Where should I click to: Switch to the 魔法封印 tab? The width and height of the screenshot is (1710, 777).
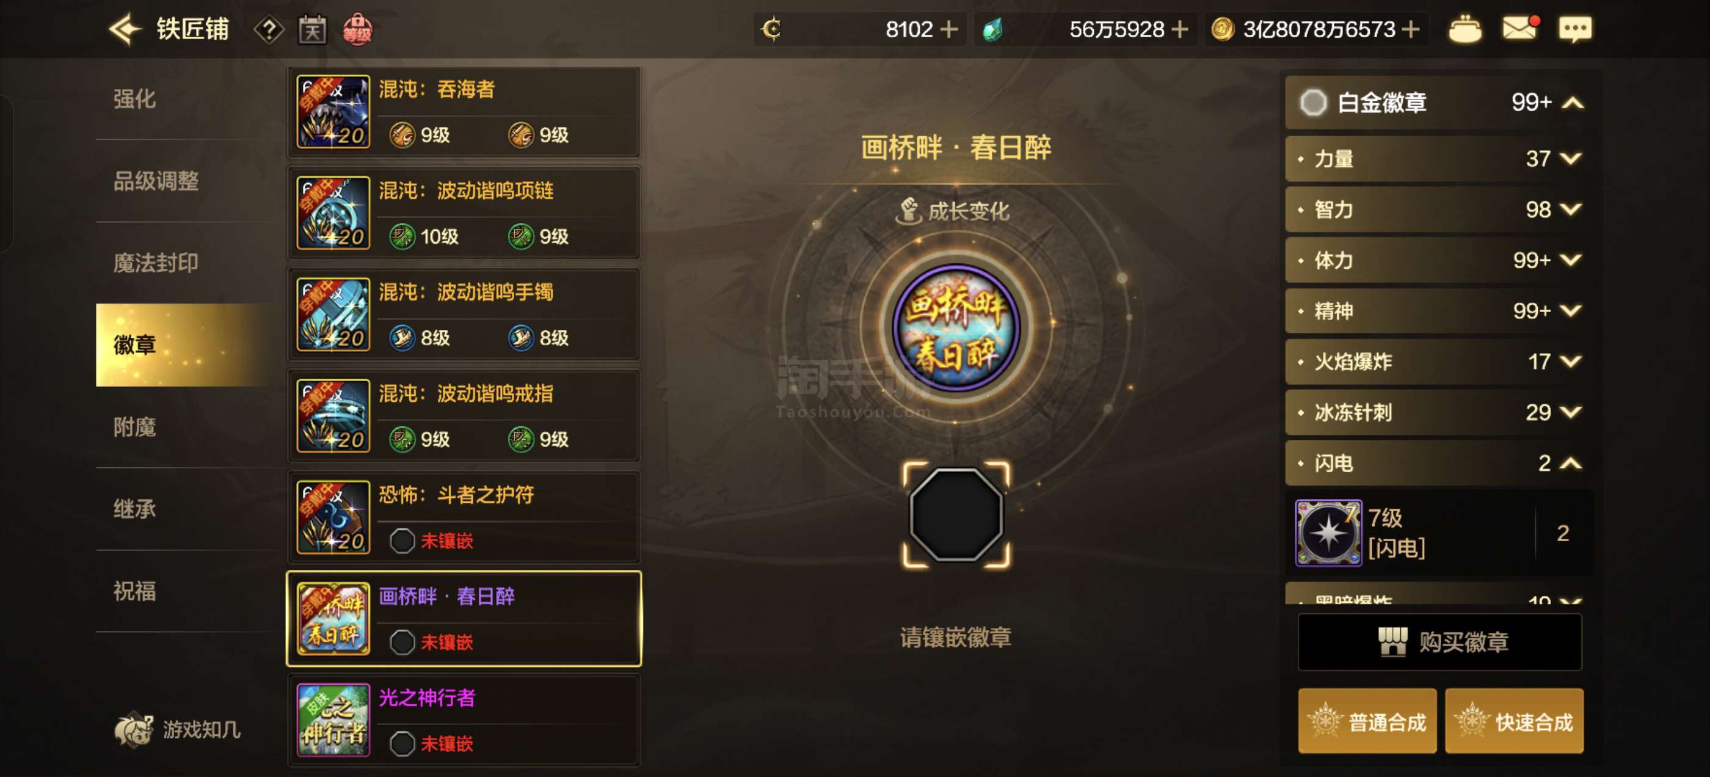155,263
